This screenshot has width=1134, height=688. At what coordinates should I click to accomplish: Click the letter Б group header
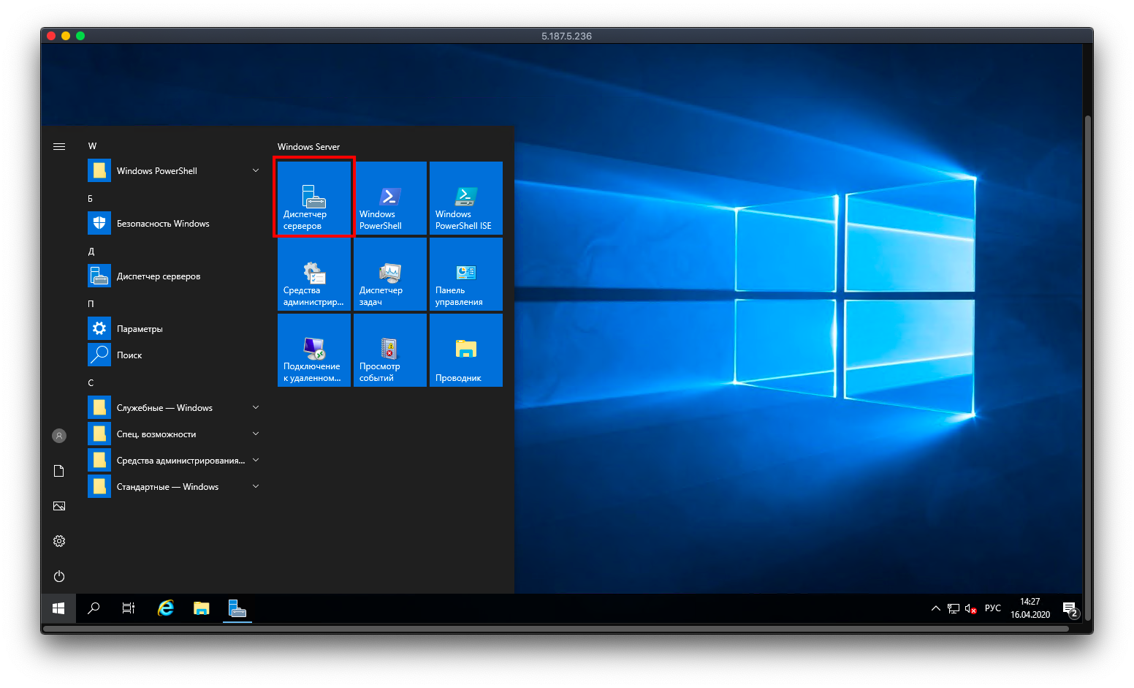pyautogui.click(x=91, y=199)
